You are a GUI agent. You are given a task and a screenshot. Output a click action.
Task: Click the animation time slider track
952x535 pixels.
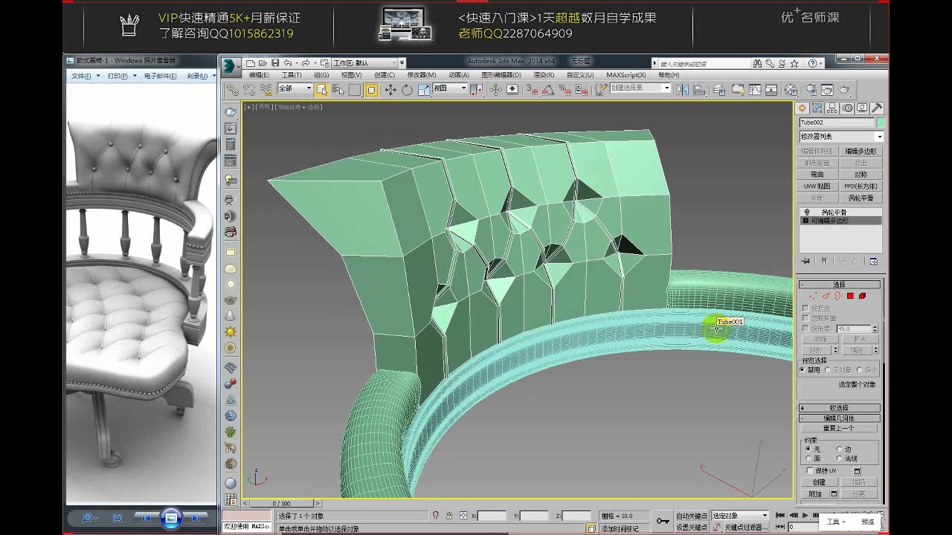pyautogui.click(x=446, y=502)
